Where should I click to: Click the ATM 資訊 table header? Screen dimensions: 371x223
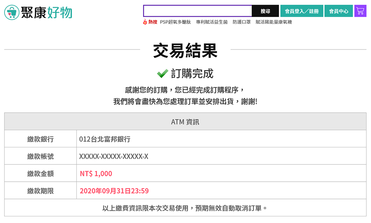tap(185, 122)
